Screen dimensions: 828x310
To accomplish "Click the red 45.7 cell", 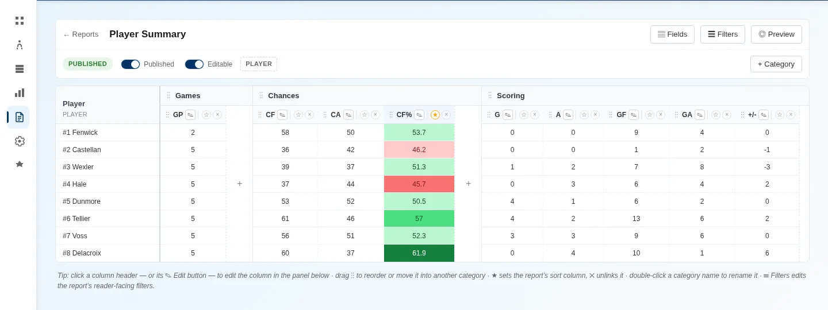I will (419, 184).
